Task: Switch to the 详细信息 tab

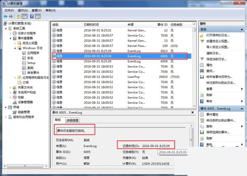Action: (x=72, y=120)
